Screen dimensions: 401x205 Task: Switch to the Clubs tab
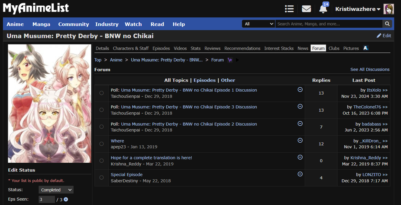pos(334,48)
